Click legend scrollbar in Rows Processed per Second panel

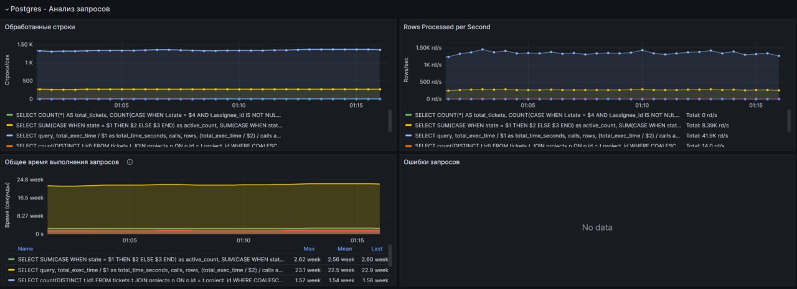[790, 119]
